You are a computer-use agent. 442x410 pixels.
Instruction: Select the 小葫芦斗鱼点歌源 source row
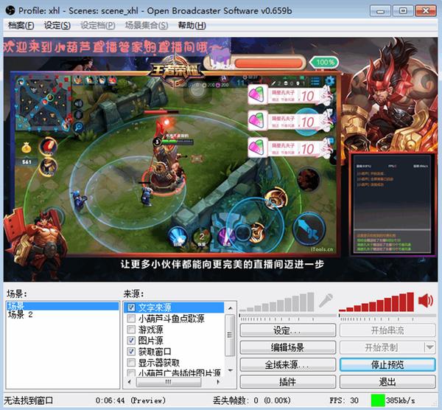(x=174, y=319)
